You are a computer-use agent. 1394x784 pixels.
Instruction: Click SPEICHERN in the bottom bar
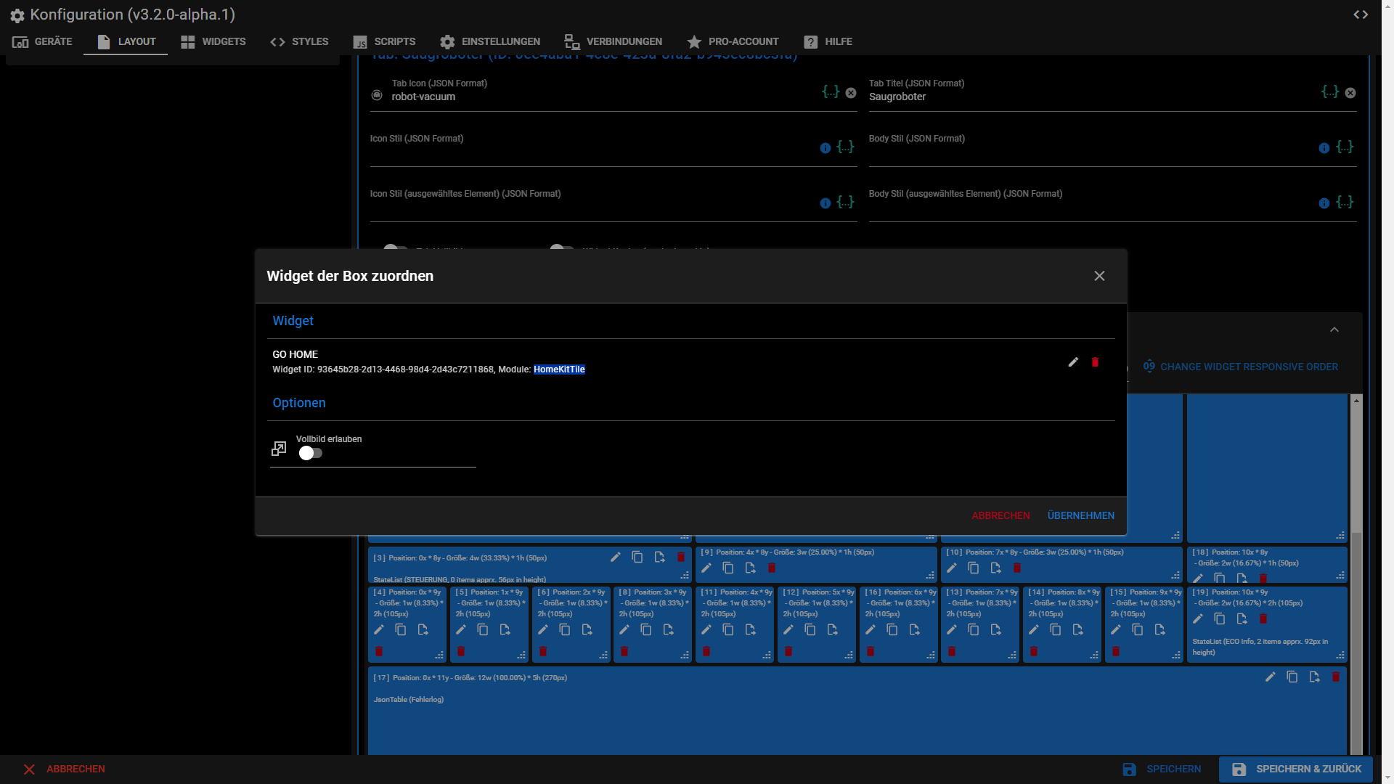pyautogui.click(x=1162, y=769)
